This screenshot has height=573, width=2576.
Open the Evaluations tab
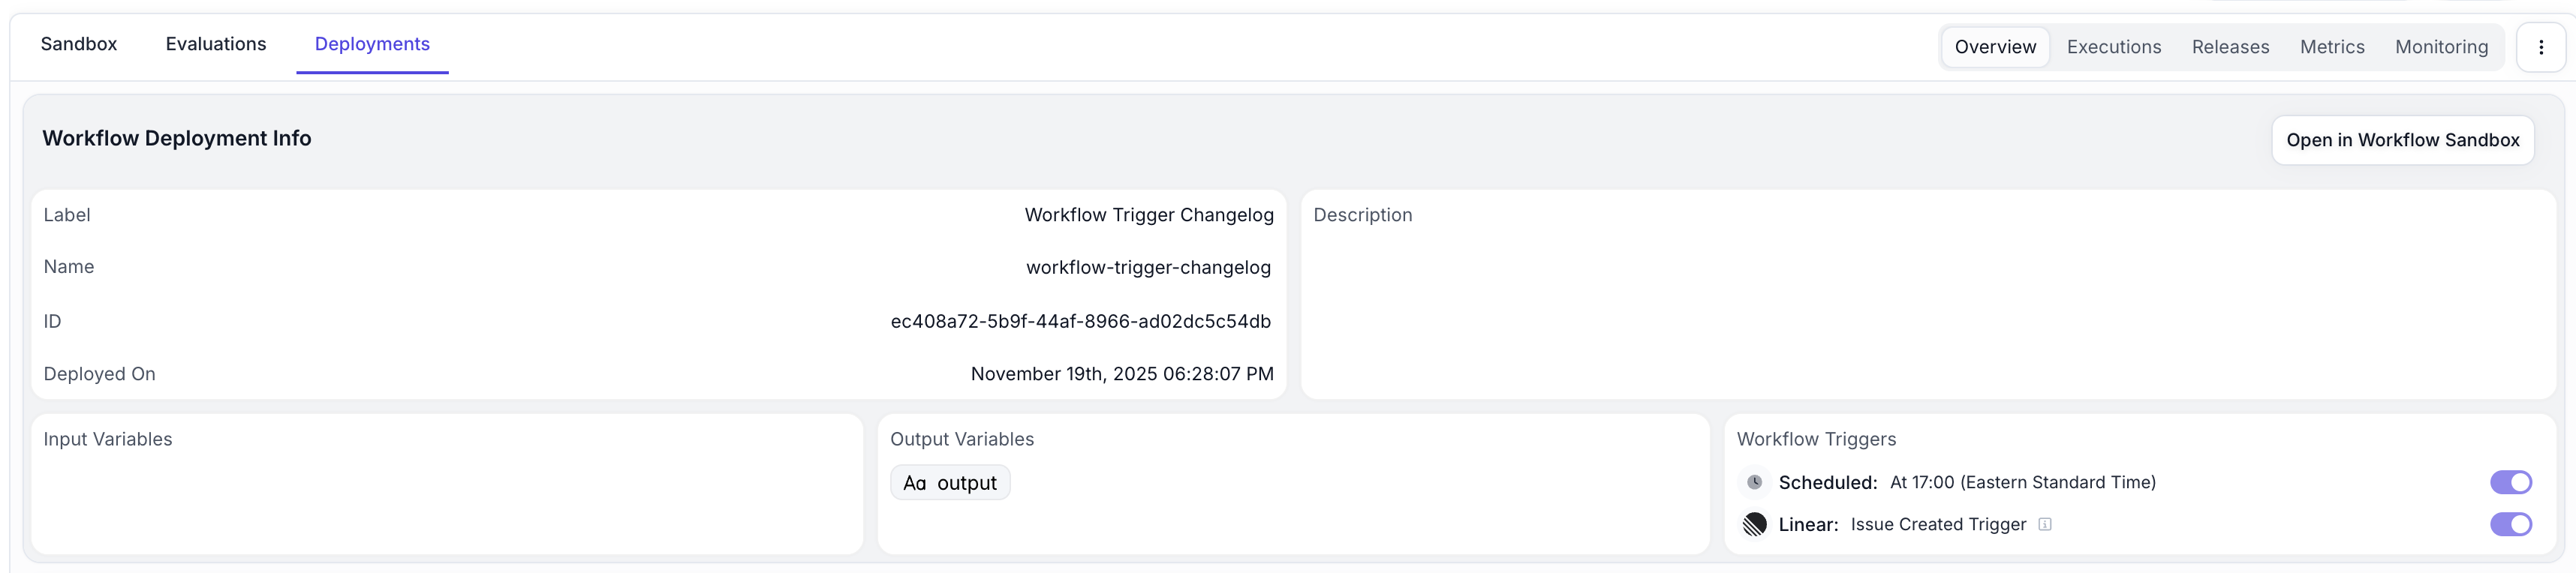pos(216,44)
